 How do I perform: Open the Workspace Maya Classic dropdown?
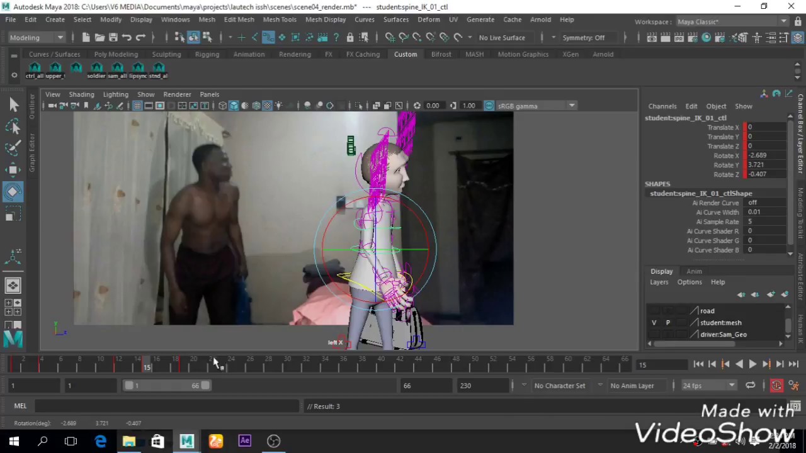[731, 22]
